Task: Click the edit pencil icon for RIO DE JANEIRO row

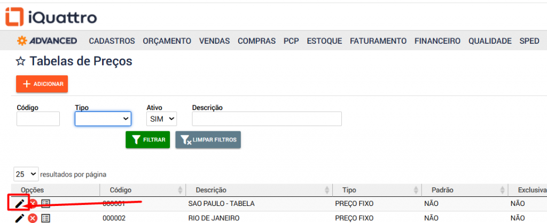Action: 20,218
